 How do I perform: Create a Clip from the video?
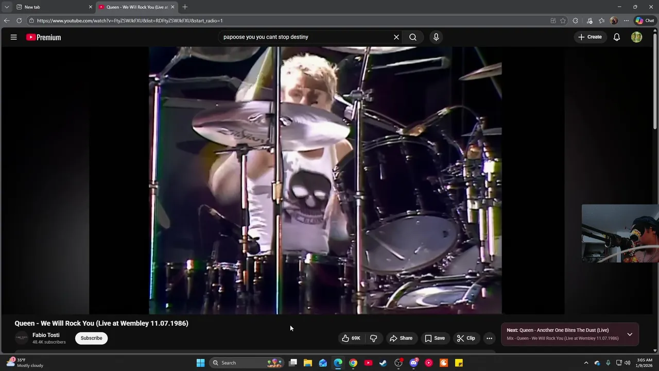pos(466,338)
